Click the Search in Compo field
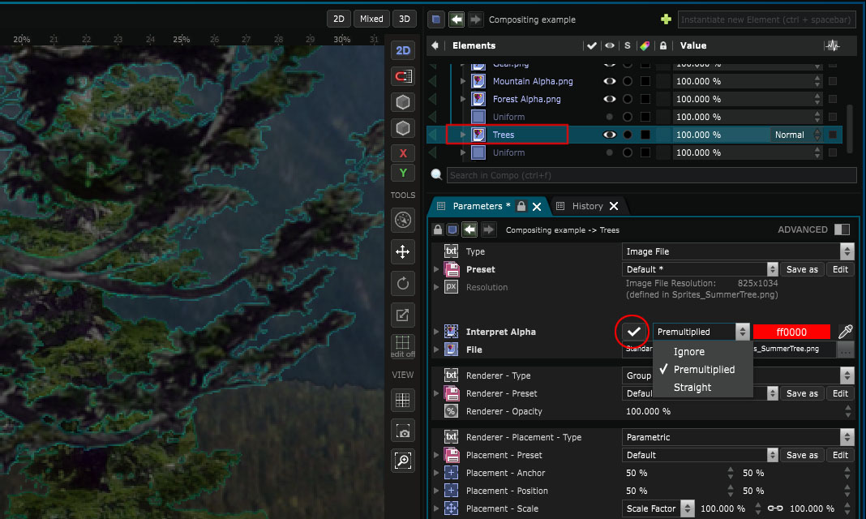This screenshot has width=866, height=519. (x=652, y=175)
